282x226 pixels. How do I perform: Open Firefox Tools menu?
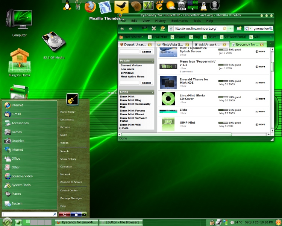click(x=197, y=21)
